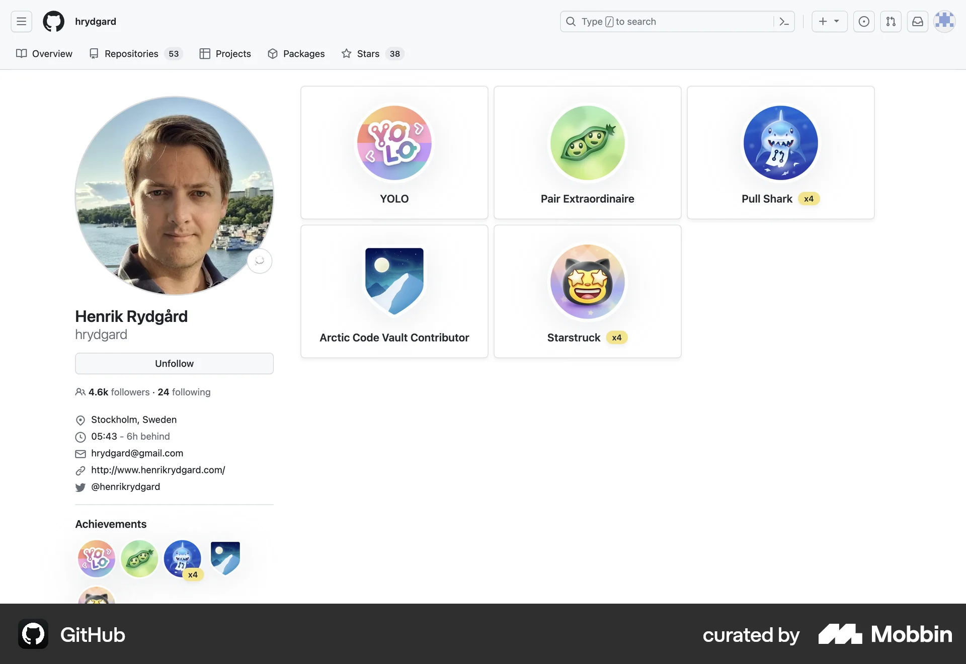Image resolution: width=966 pixels, height=664 pixels.
Task: Open the GitHub home logo
Action: 53,21
